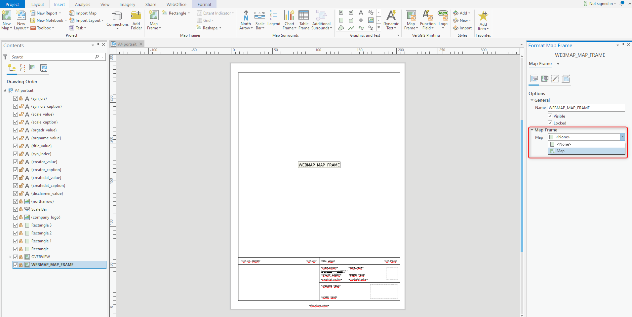Insert a Legend

[x=273, y=20]
